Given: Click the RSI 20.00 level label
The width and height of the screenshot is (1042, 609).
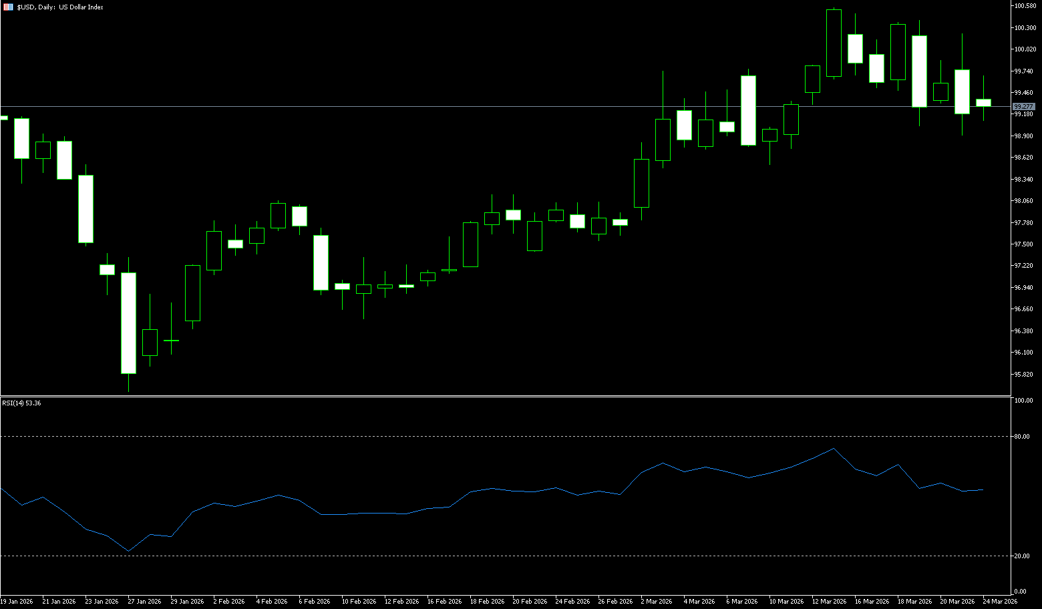Looking at the screenshot, I should pos(1021,556).
